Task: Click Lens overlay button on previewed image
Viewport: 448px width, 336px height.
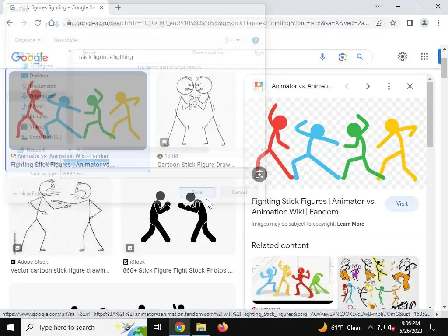Action: 259,174
